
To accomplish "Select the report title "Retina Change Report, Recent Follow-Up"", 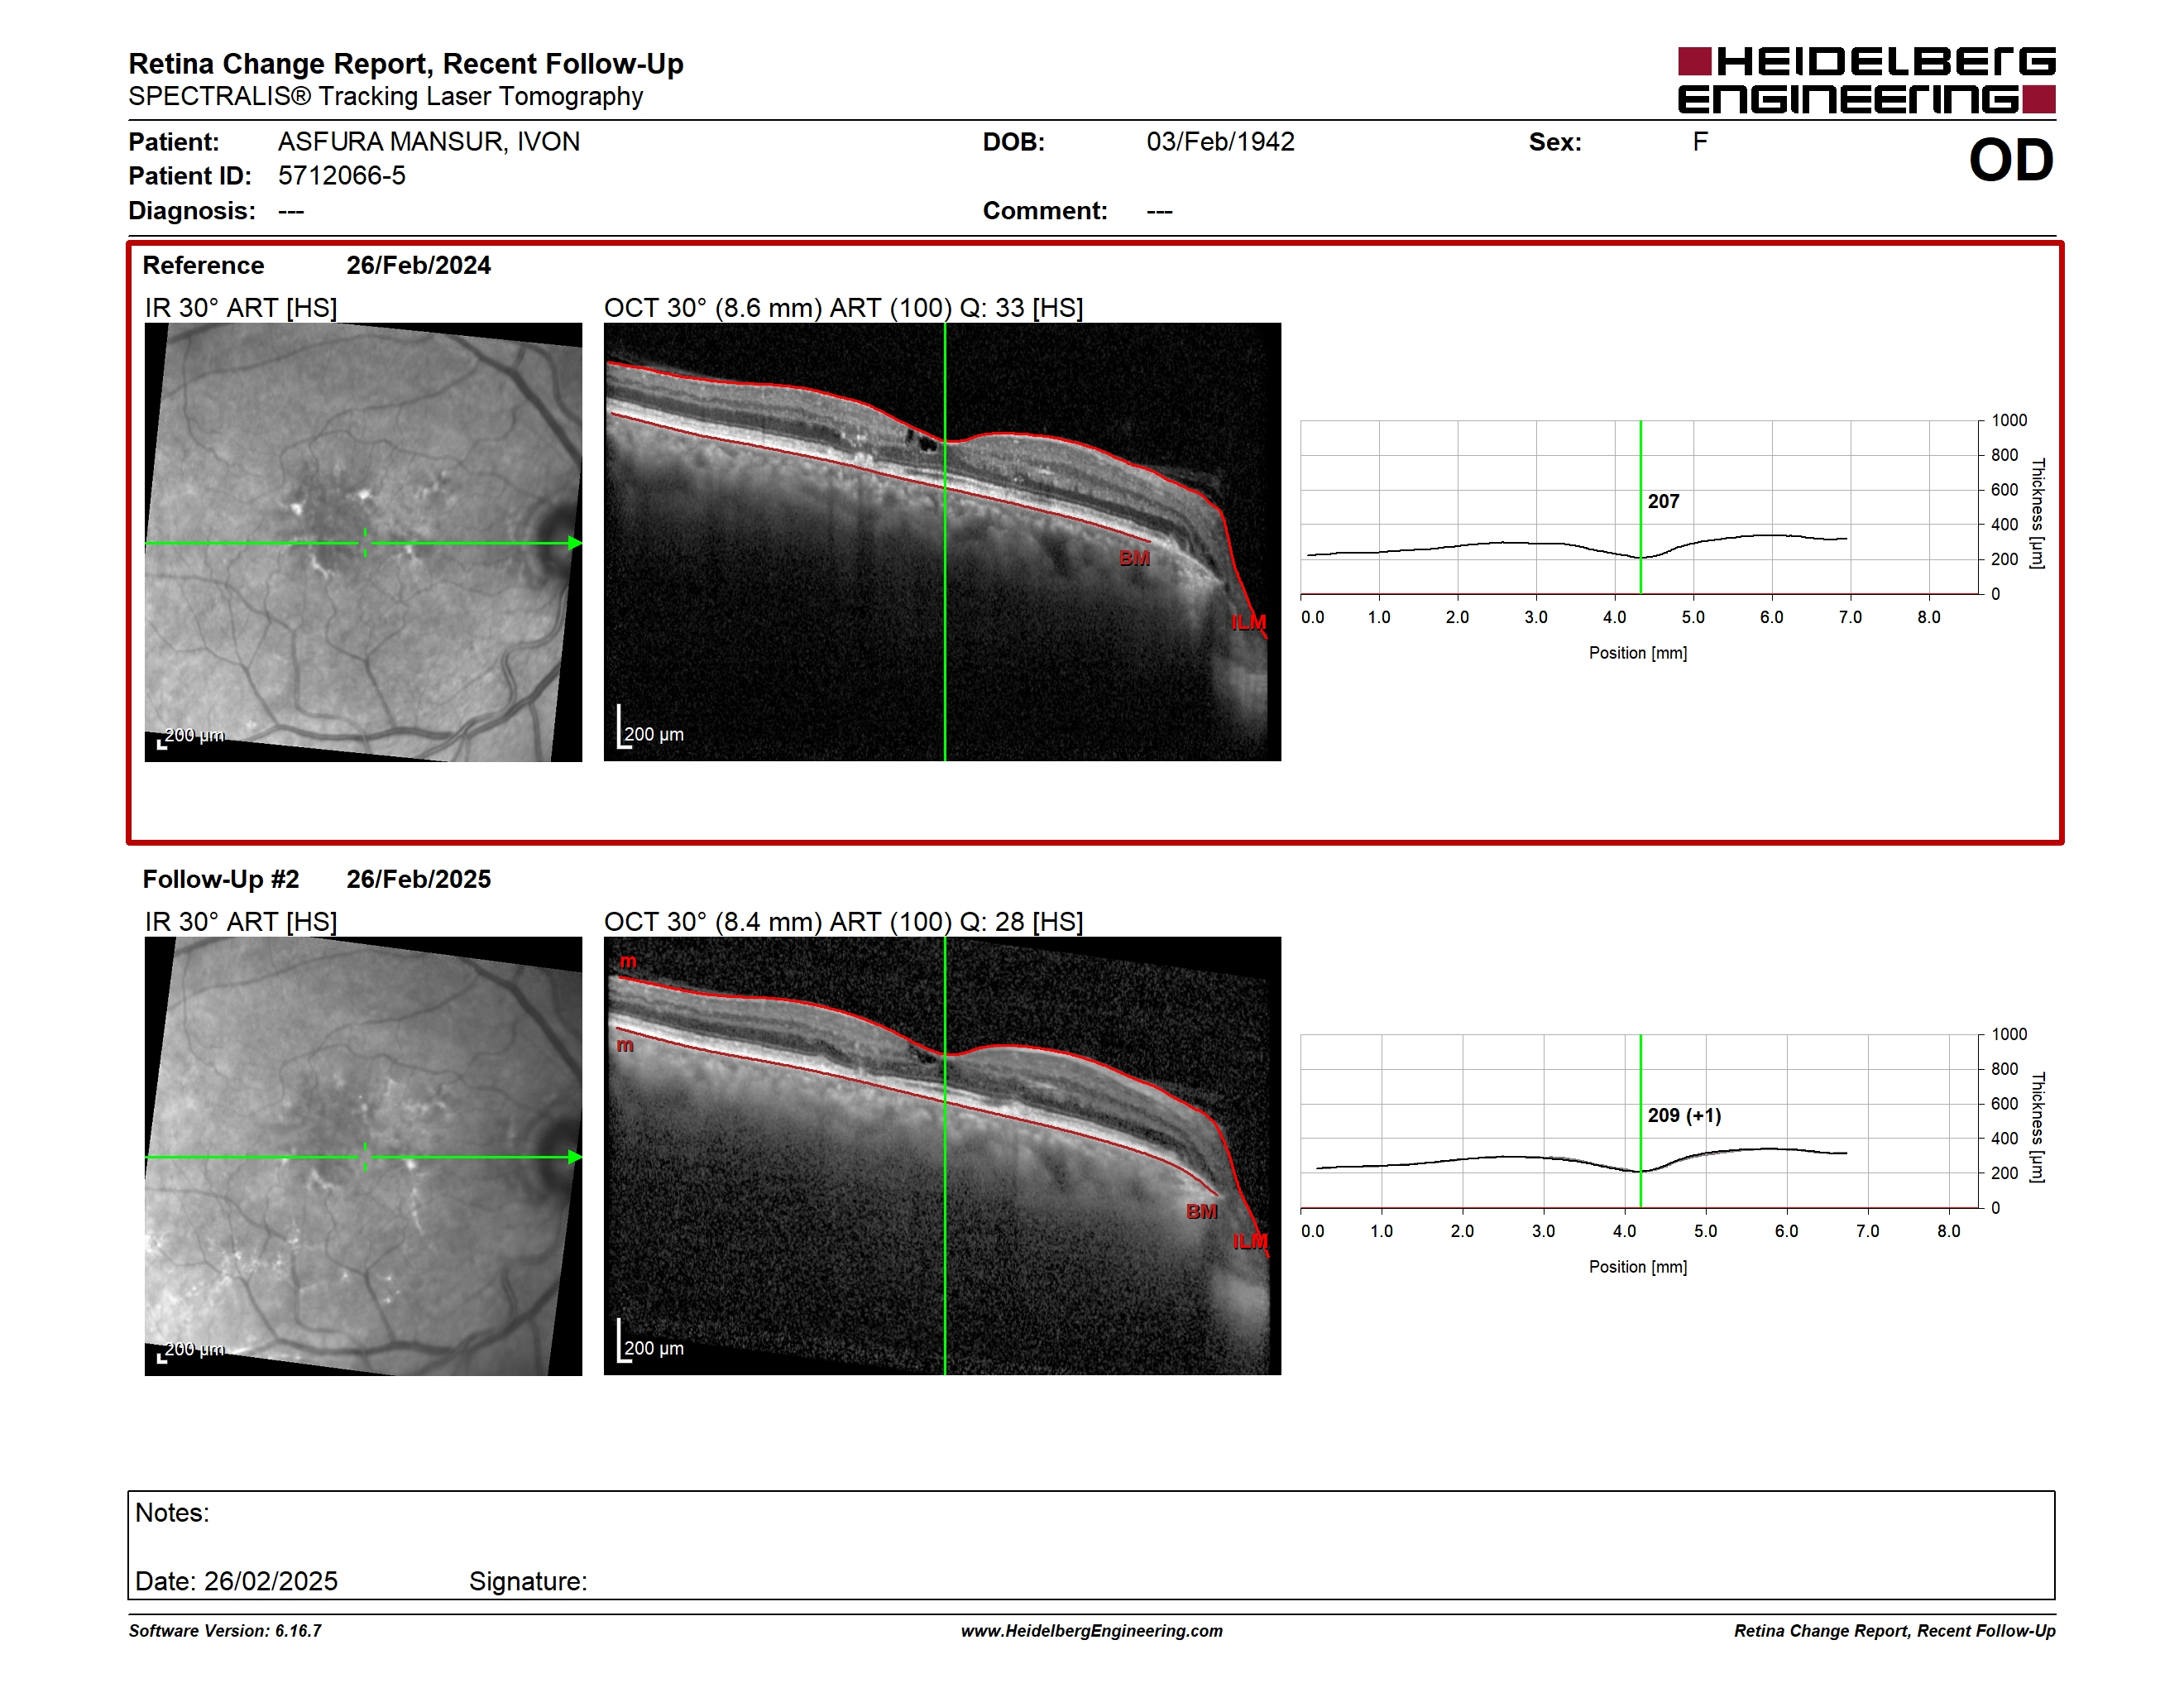I will (x=406, y=64).
